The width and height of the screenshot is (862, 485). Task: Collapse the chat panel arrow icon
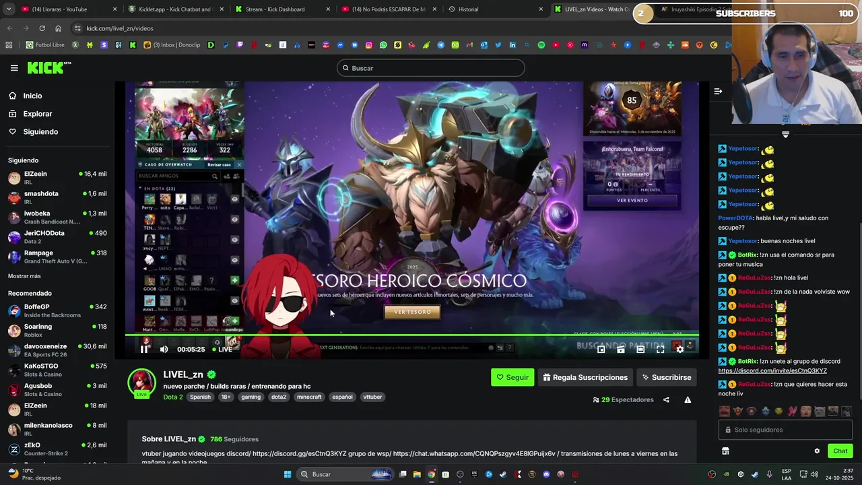click(x=718, y=91)
